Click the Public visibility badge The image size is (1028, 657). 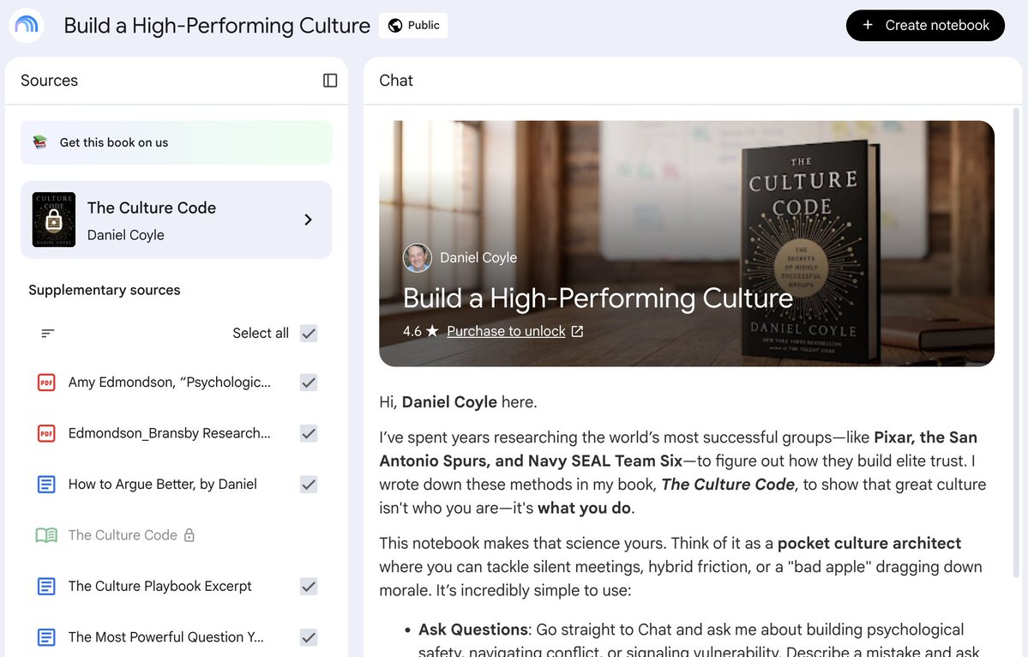pyautogui.click(x=413, y=26)
